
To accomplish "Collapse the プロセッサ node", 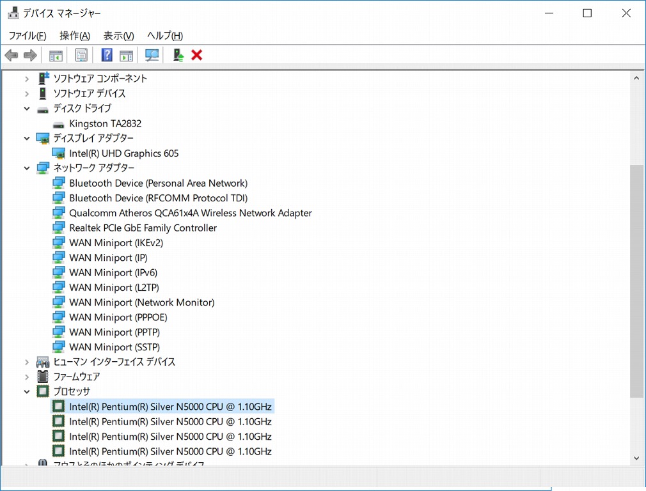I will [27, 392].
